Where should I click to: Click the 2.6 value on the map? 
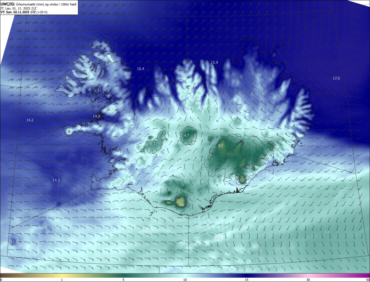[x=181, y=204]
